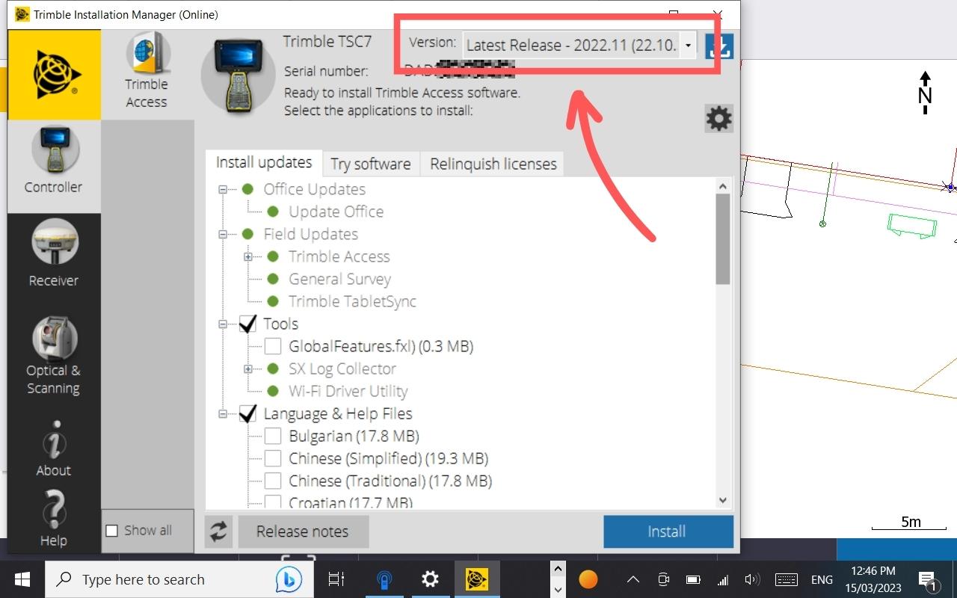This screenshot has height=598, width=957.
Task: Collapse the Language & Help Files node
Action: 223,414
